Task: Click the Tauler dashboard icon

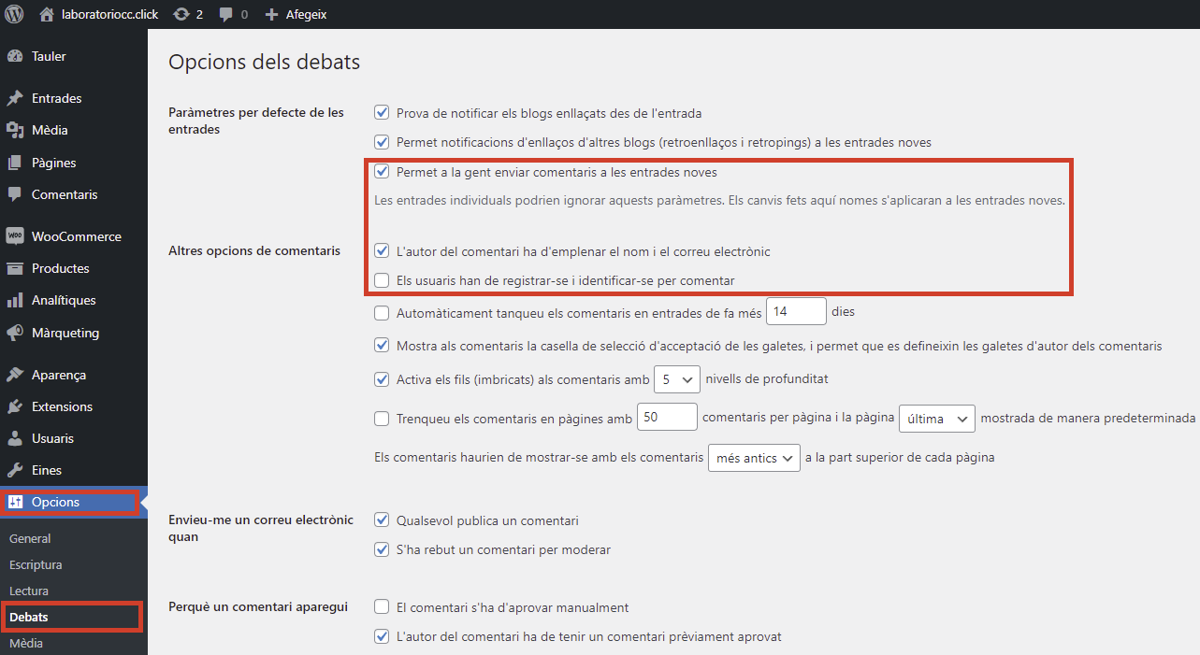Action: [x=14, y=56]
